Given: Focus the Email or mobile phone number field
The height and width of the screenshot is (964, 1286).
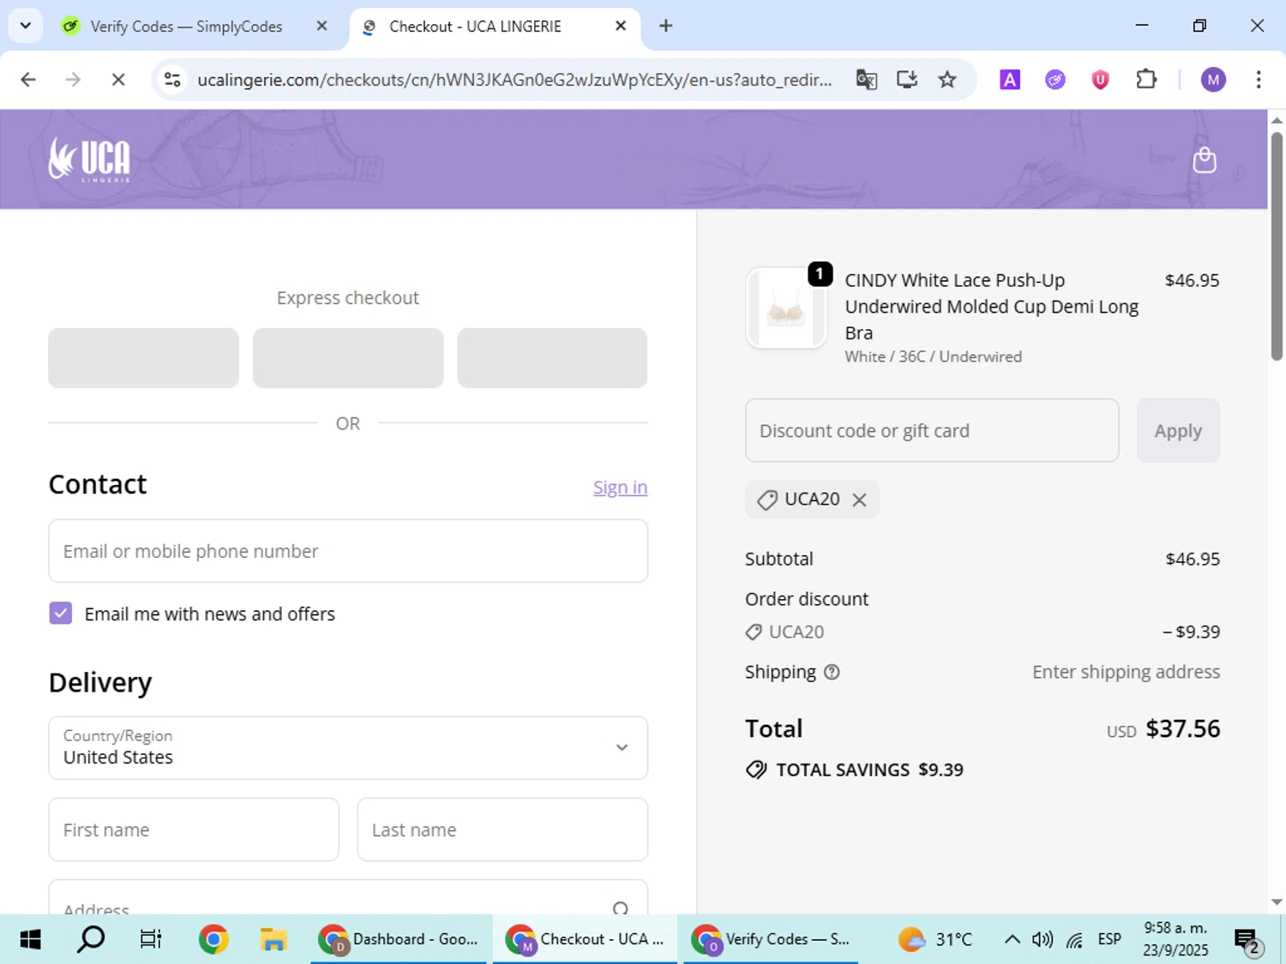Looking at the screenshot, I should (348, 551).
